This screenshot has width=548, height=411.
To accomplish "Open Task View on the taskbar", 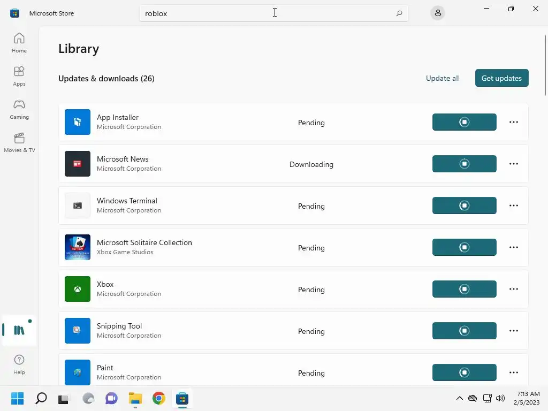I will click(64, 398).
